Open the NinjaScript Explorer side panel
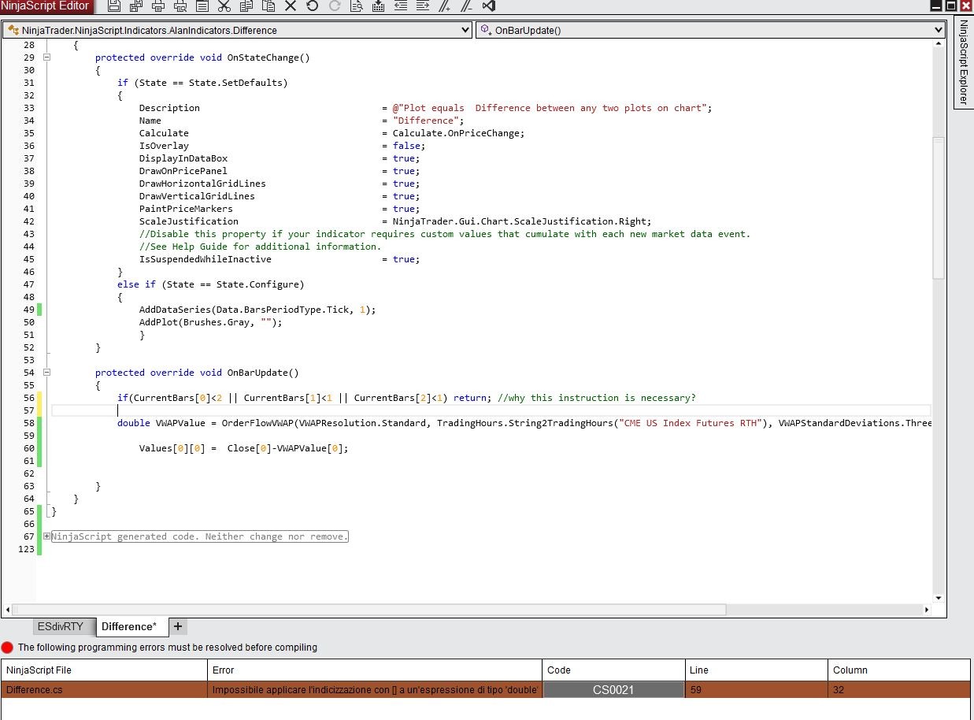This screenshot has width=974, height=720. [963, 63]
